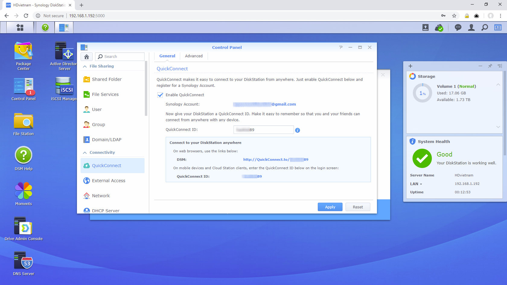This screenshot has height=285, width=507.
Task: Open DNS Server desktop icon
Action: pyautogui.click(x=24, y=264)
